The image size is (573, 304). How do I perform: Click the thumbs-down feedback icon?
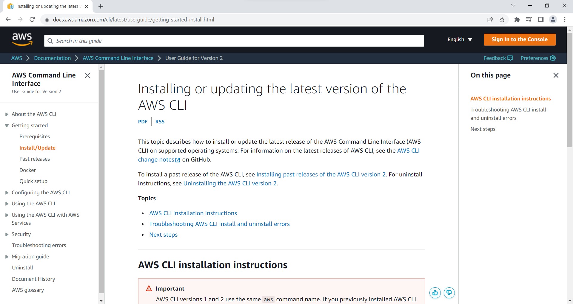click(x=449, y=293)
